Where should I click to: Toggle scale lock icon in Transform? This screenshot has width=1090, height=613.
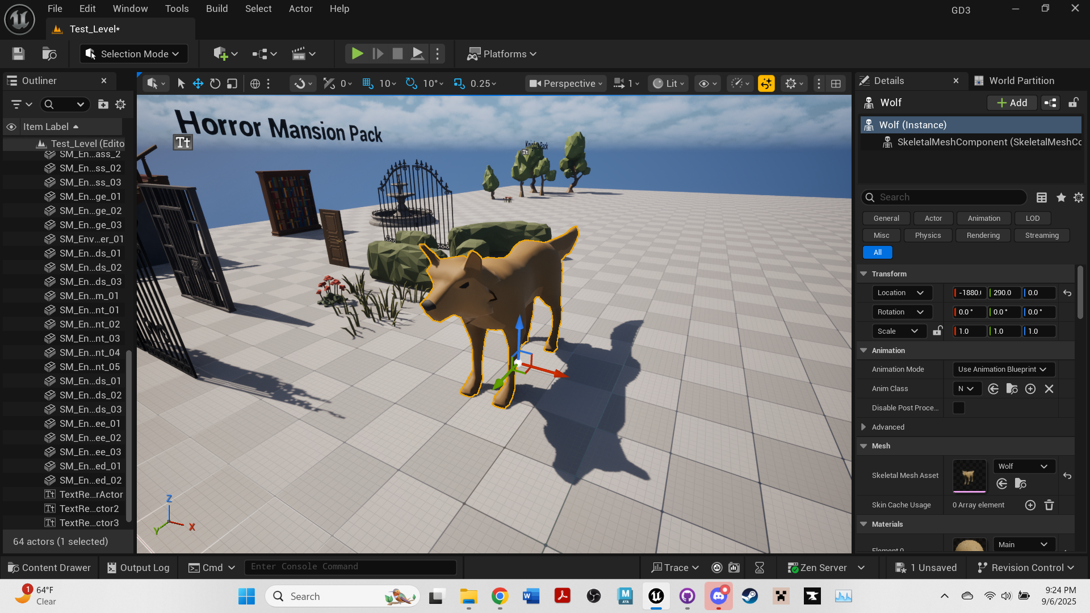click(938, 331)
